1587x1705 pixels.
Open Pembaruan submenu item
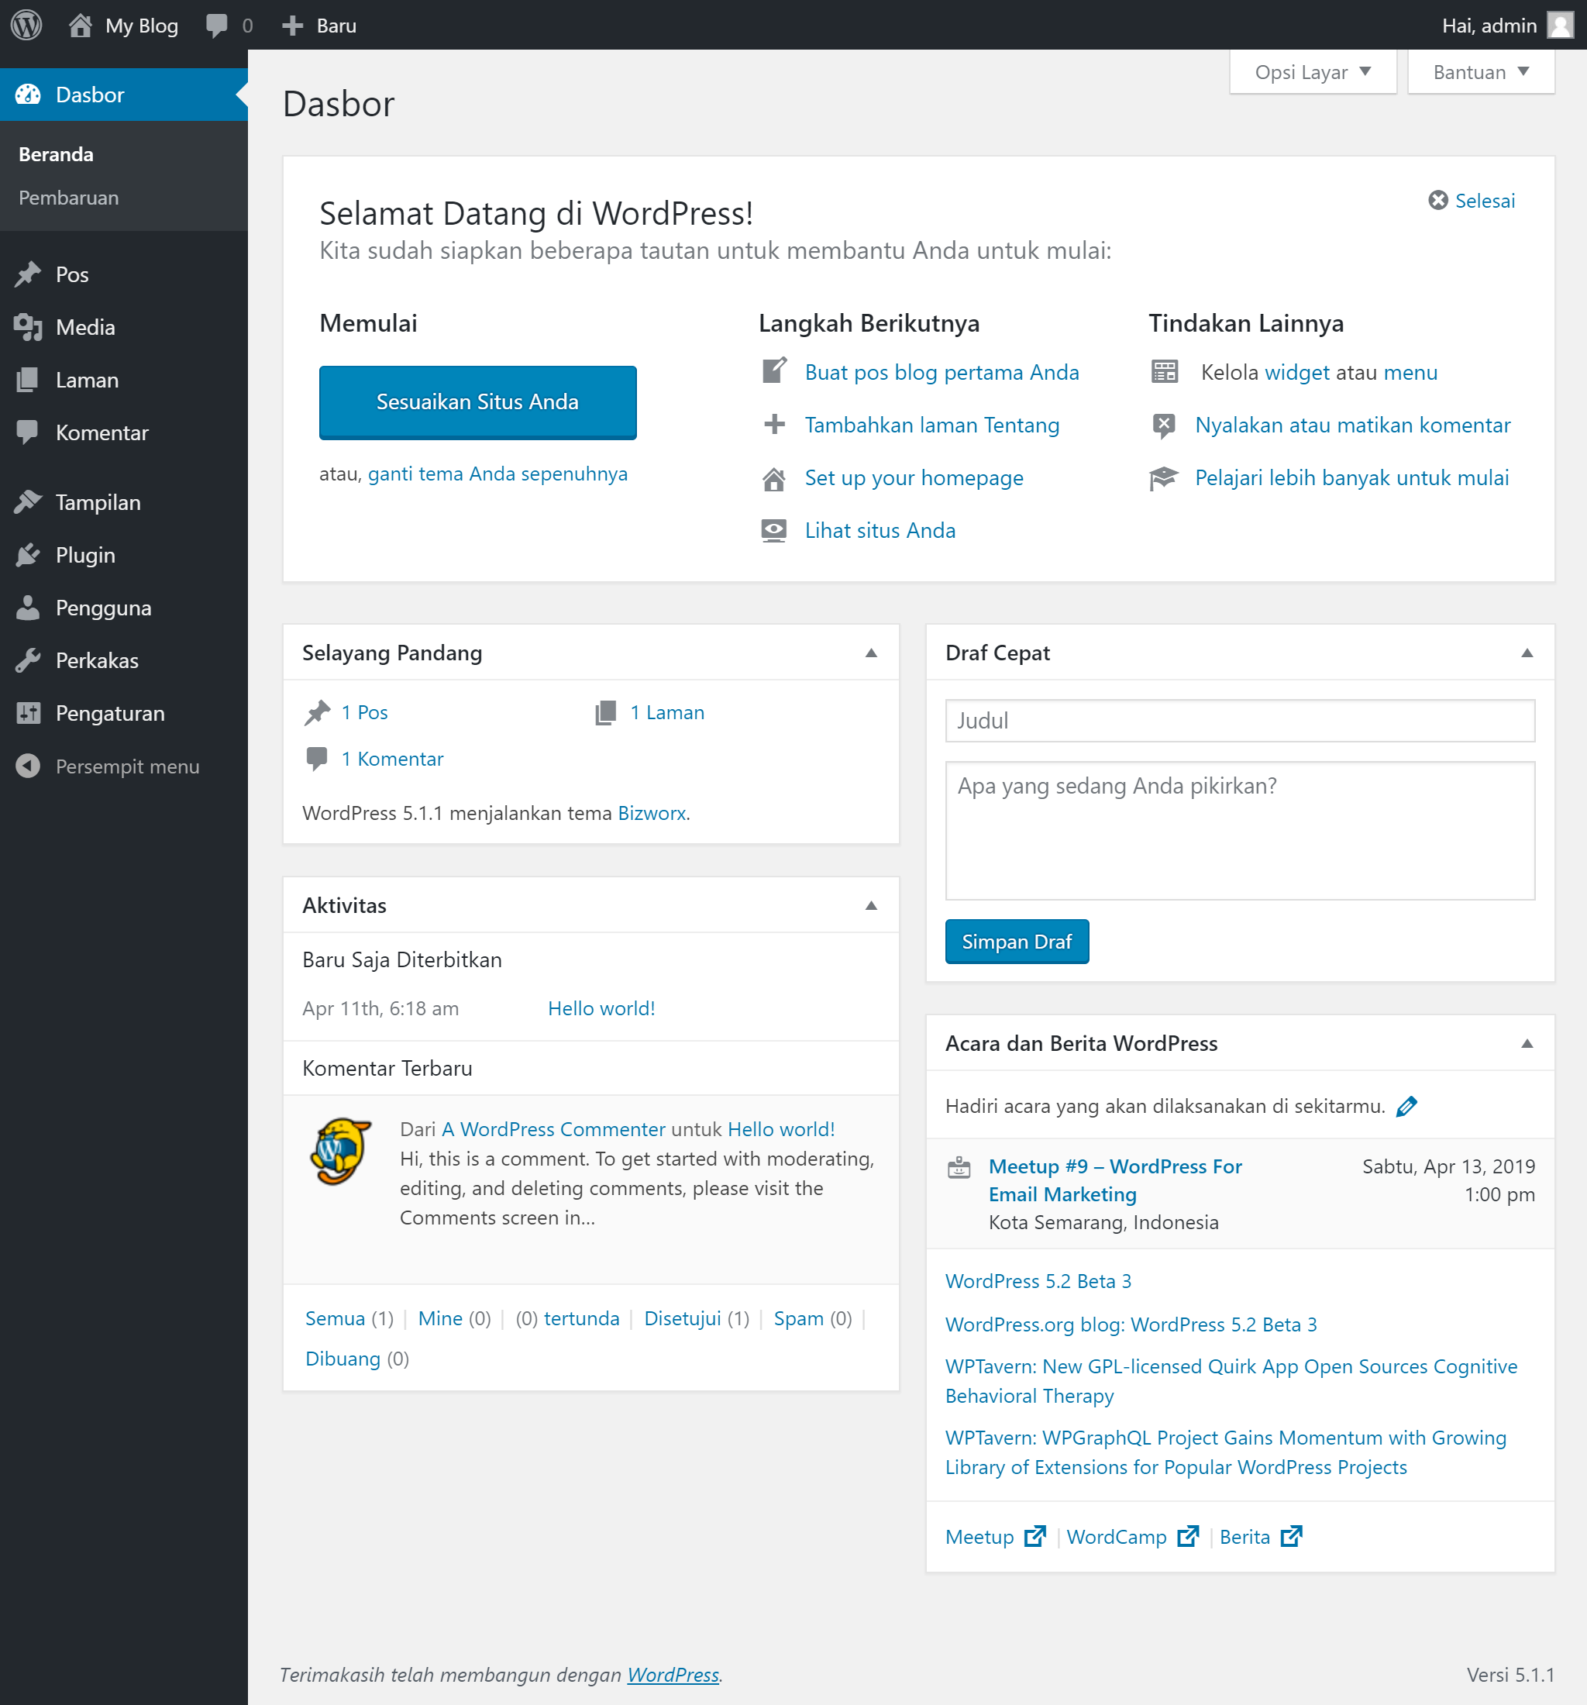click(x=69, y=198)
